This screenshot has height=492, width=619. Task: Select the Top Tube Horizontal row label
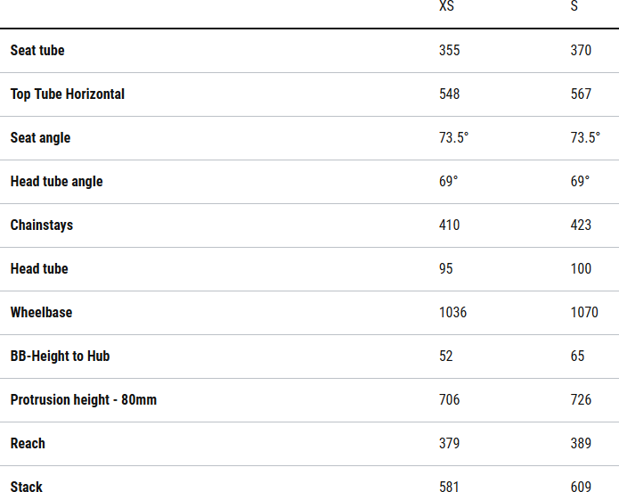pyautogui.click(x=68, y=94)
